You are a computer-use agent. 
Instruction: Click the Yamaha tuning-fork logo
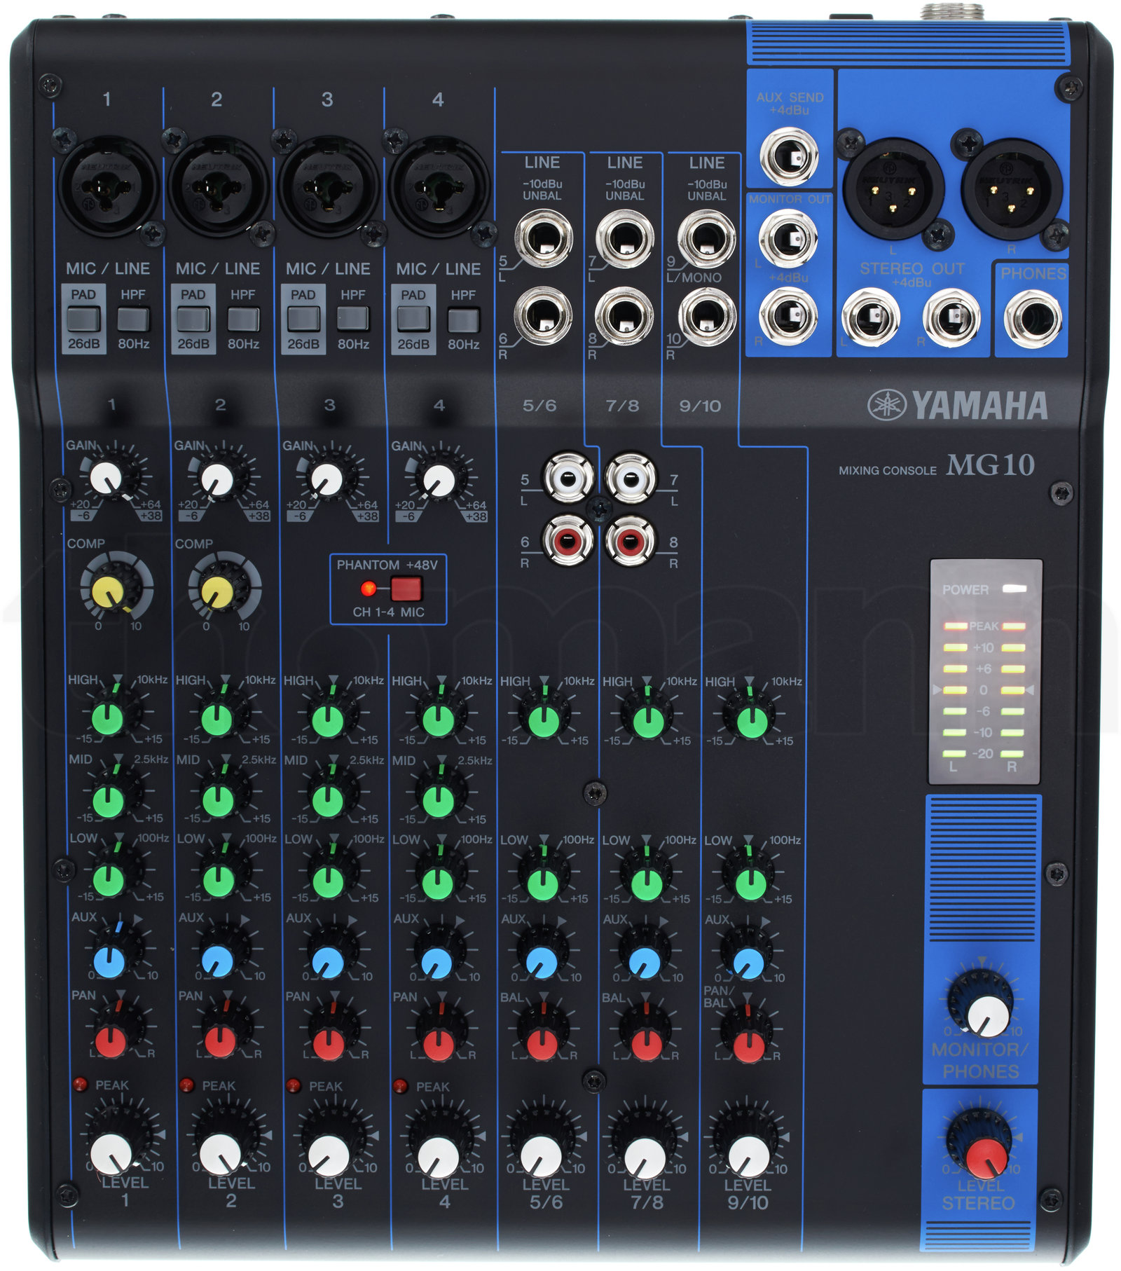(x=886, y=404)
